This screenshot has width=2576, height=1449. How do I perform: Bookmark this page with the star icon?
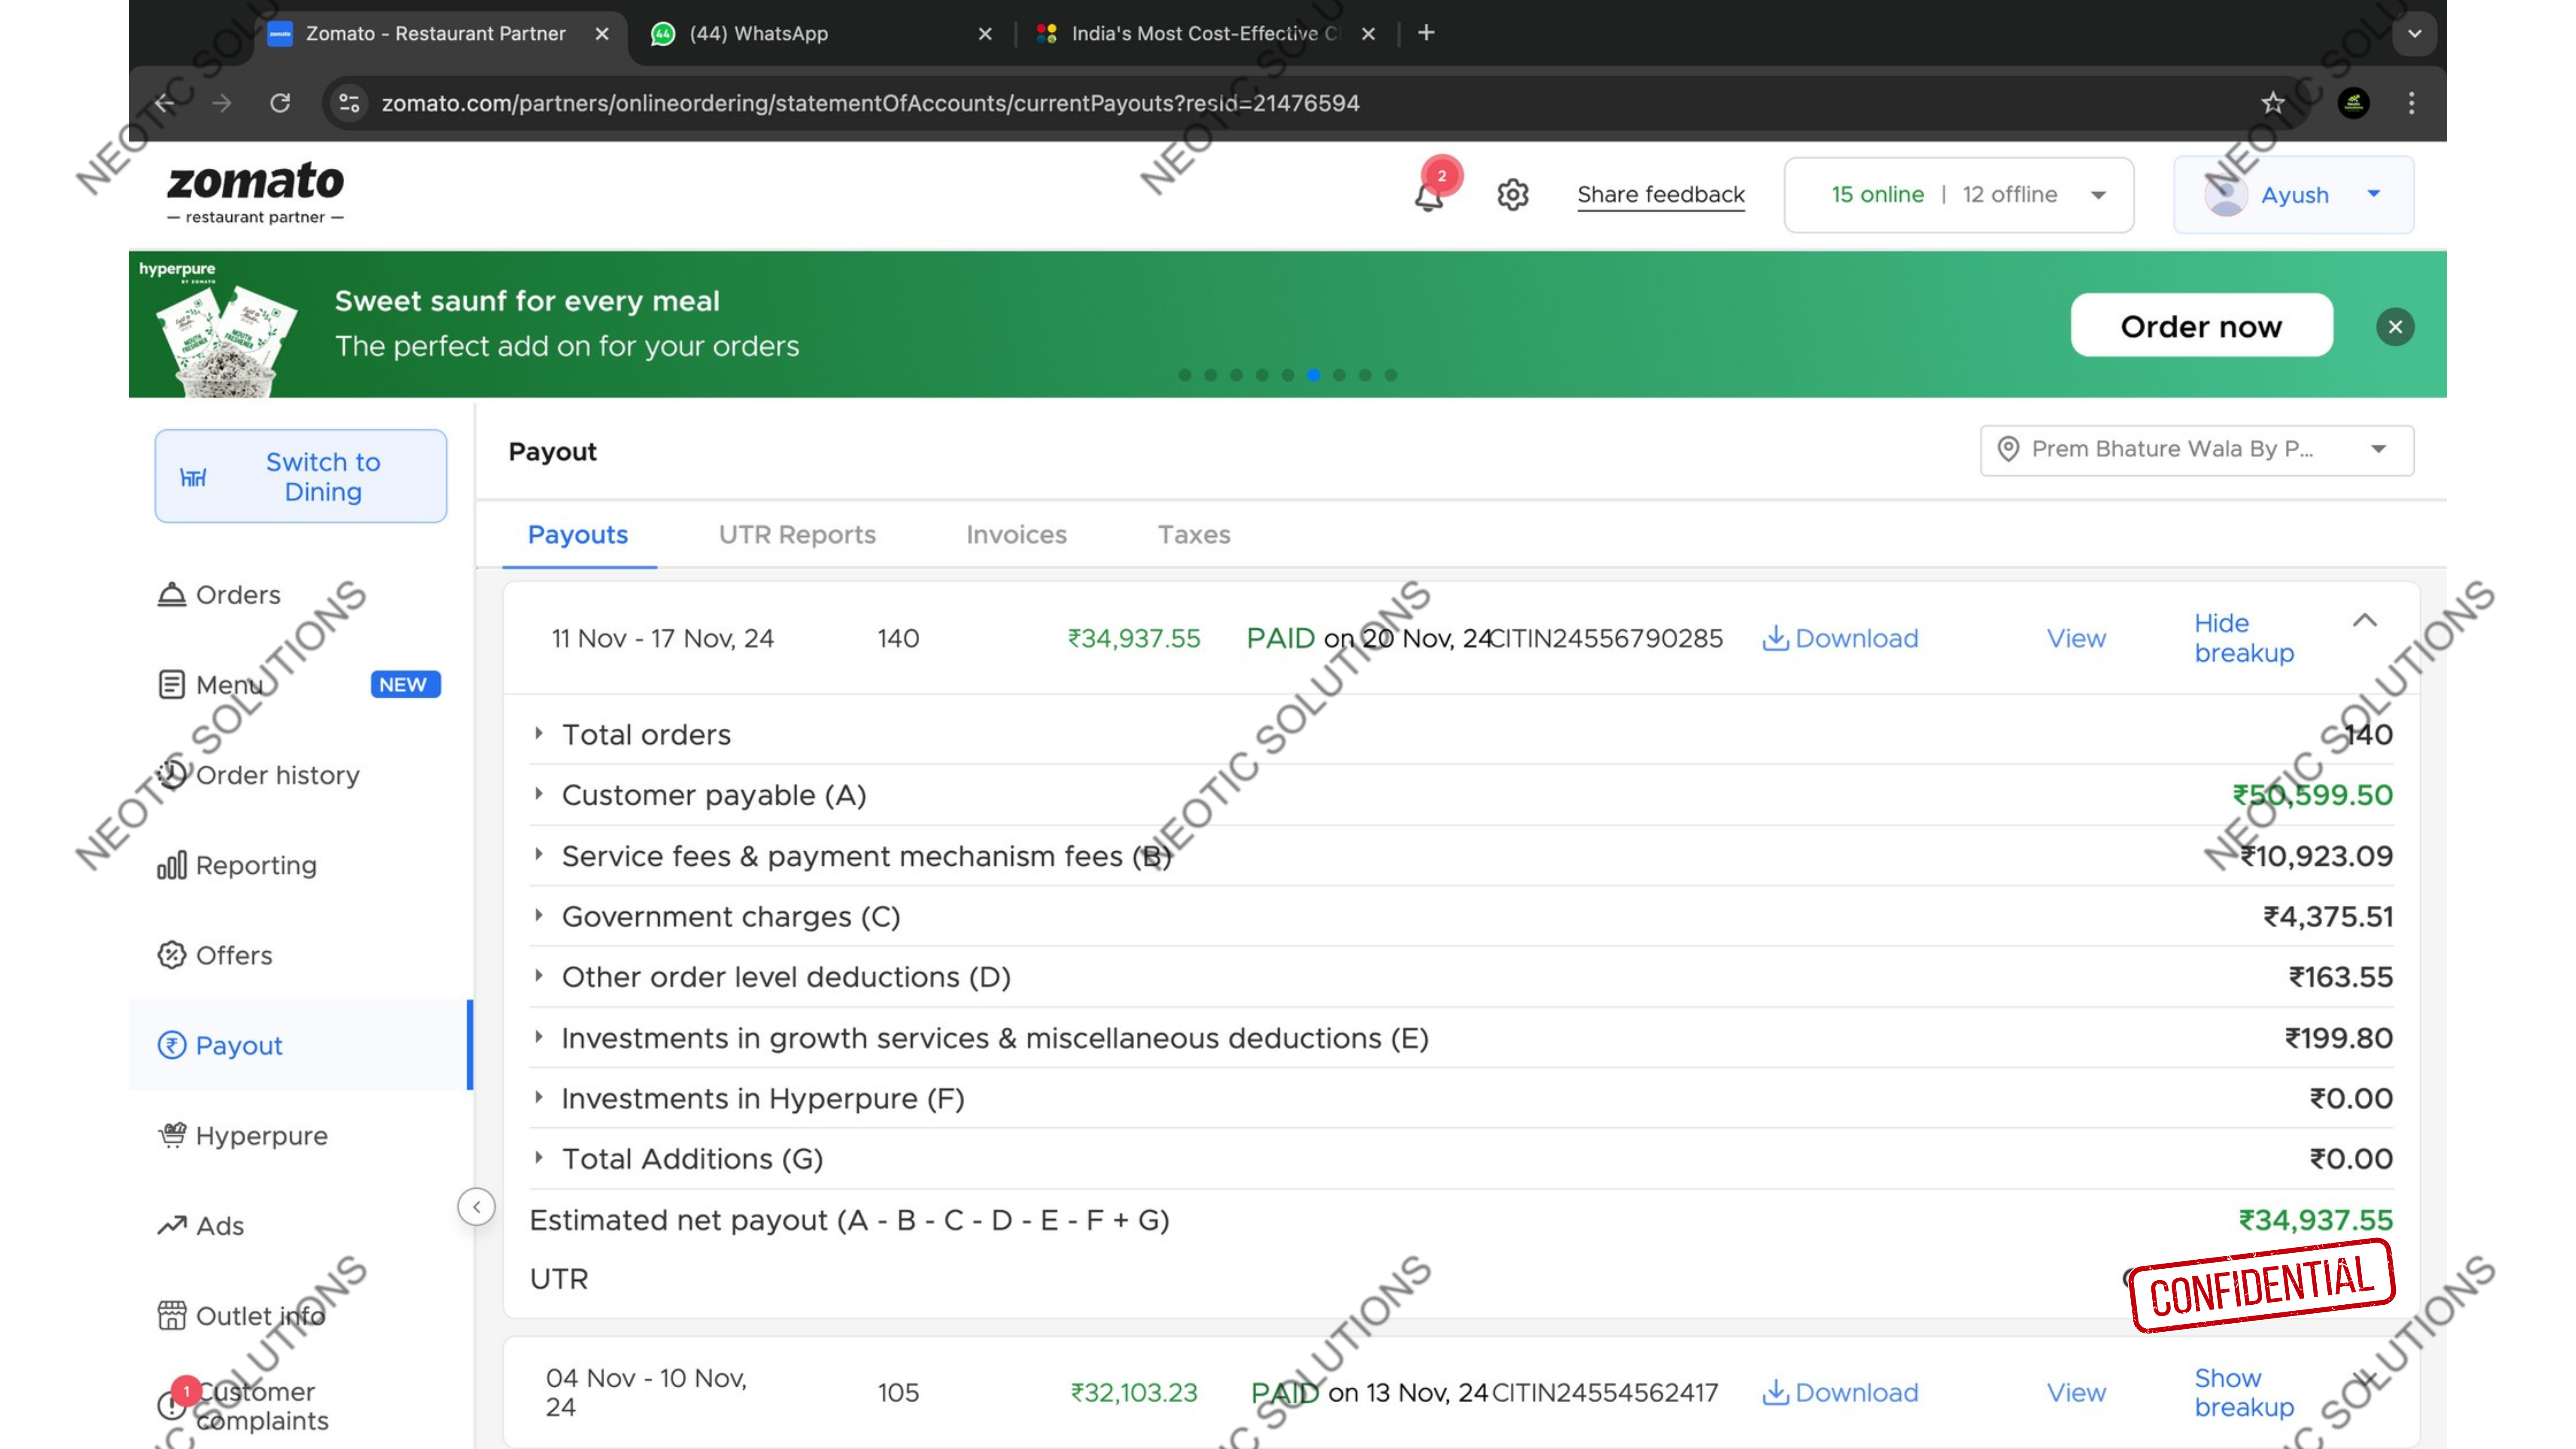point(2272,103)
